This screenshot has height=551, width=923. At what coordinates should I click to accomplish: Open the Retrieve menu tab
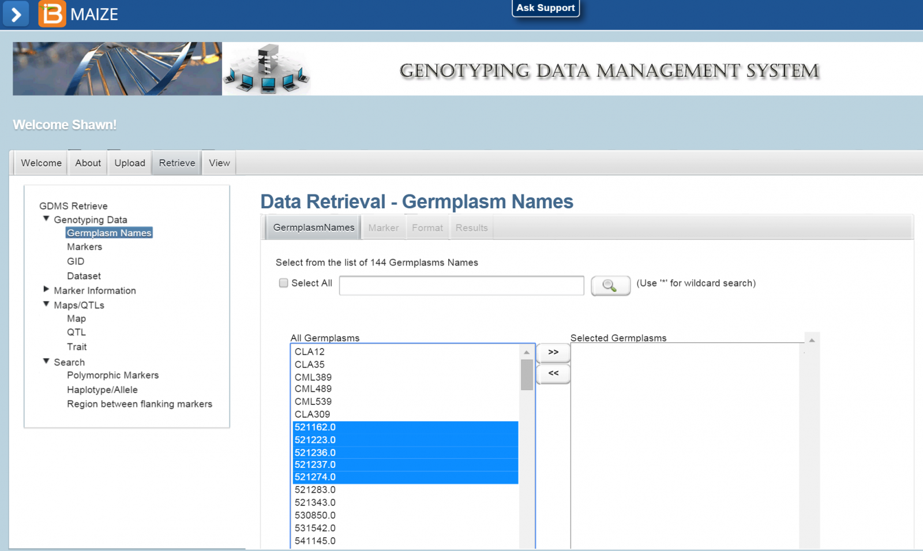point(177,163)
